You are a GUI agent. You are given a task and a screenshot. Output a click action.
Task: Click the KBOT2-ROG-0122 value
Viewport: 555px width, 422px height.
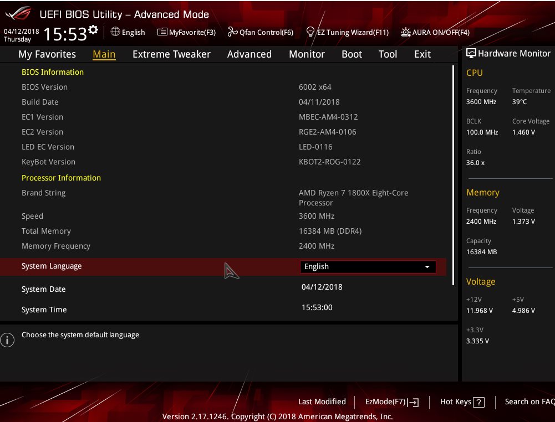click(329, 162)
